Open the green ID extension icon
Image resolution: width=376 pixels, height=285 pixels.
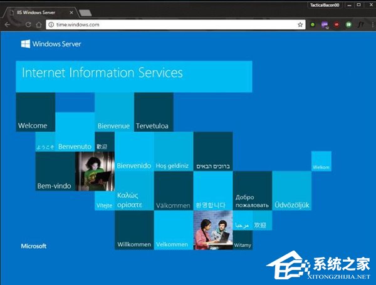click(x=348, y=24)
